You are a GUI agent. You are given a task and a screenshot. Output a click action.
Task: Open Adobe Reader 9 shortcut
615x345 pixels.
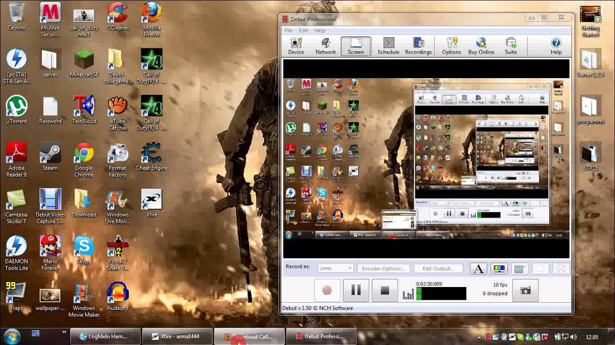click(x=16, y=160)
